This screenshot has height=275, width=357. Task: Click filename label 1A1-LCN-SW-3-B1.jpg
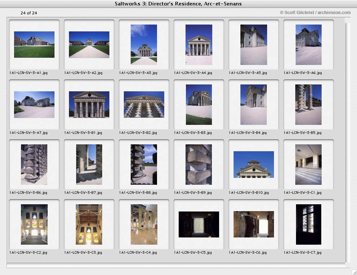coord(83,133)
